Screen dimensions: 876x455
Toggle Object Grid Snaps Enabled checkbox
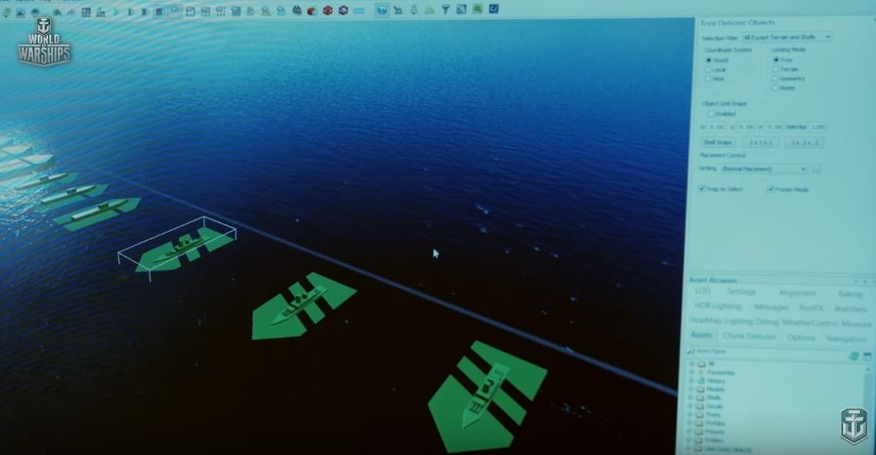coord(711,114)
